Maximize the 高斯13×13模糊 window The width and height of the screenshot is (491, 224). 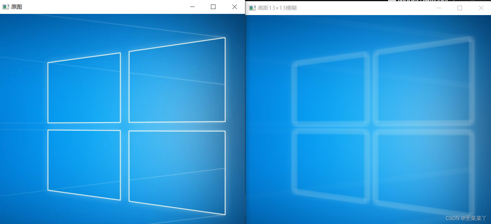(460, 8)
